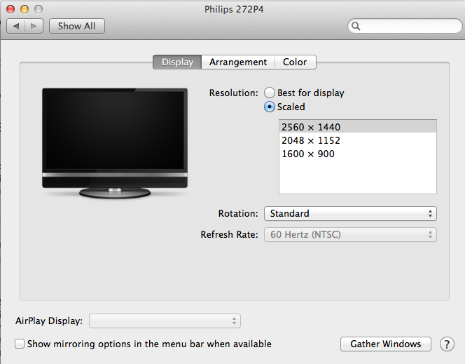Switch to the Color tab

coord(295,62)
